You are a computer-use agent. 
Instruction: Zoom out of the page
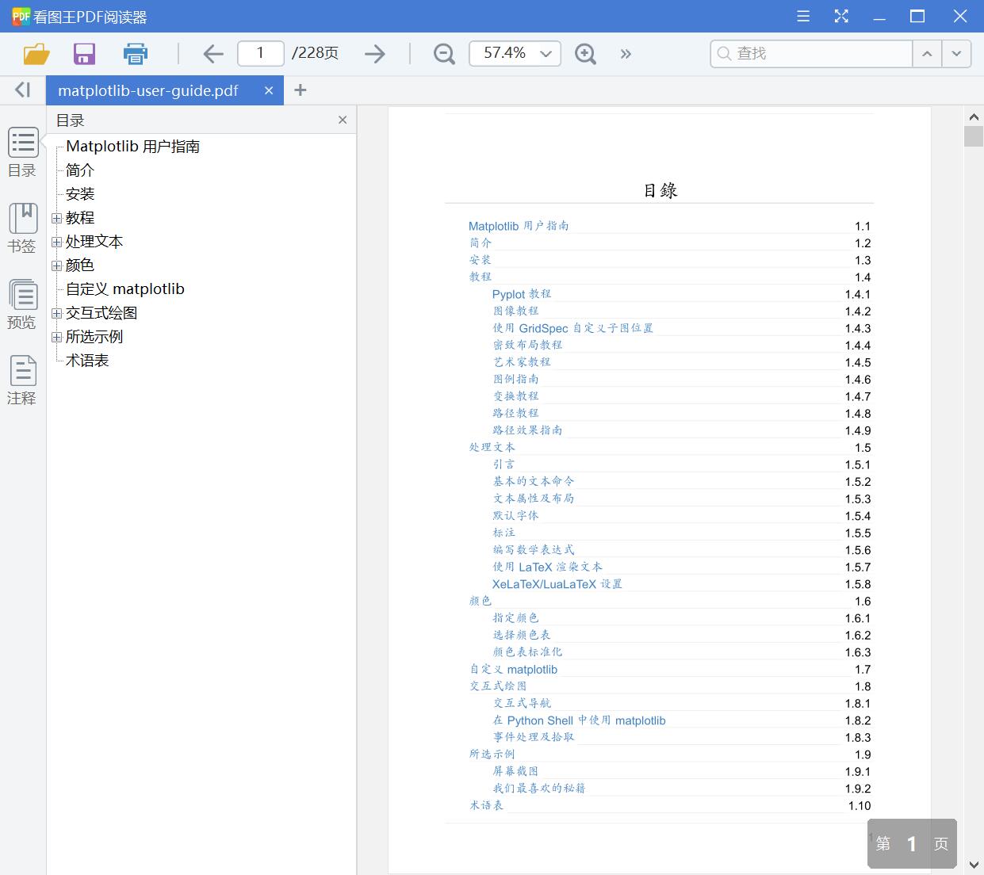click(443, 53)
